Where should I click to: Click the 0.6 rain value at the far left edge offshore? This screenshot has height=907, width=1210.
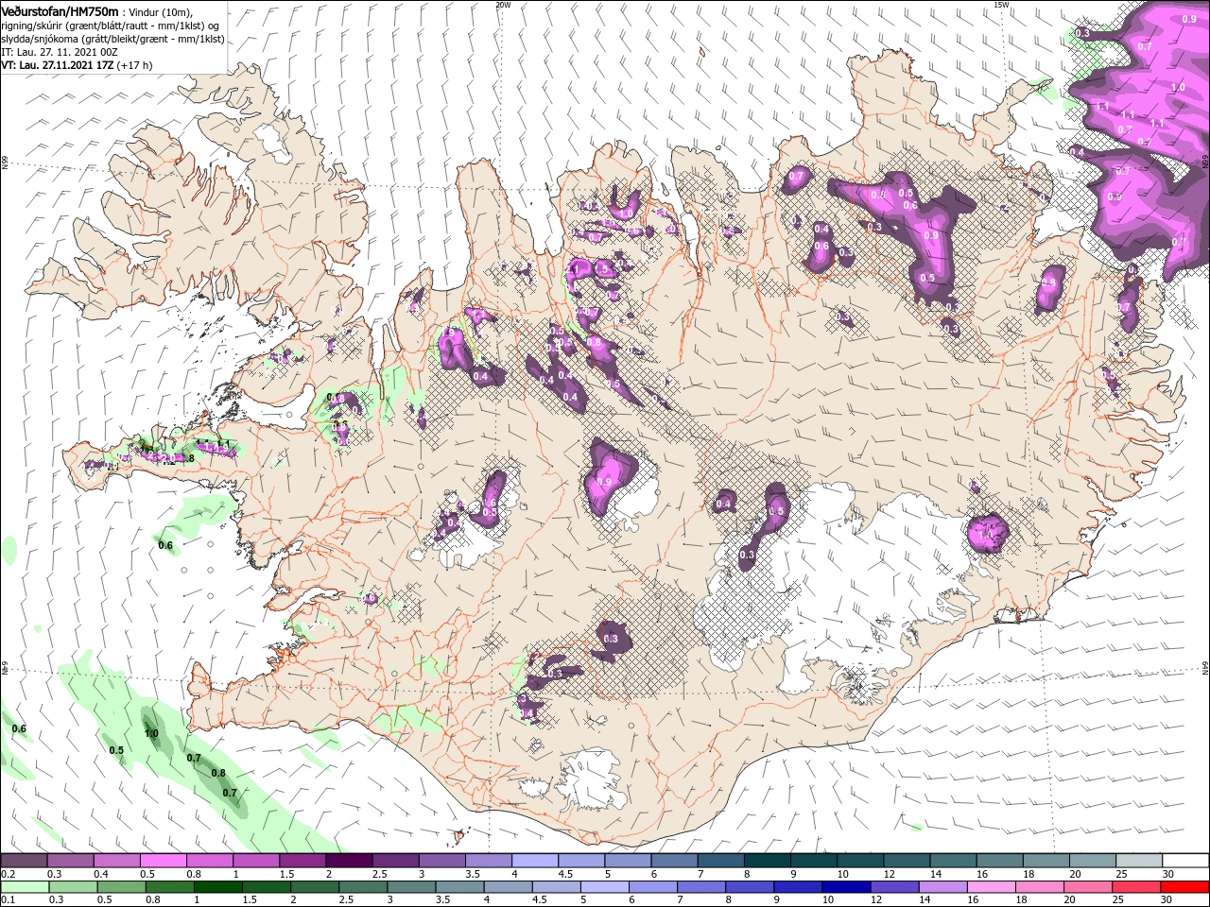(x=19, y=728)
